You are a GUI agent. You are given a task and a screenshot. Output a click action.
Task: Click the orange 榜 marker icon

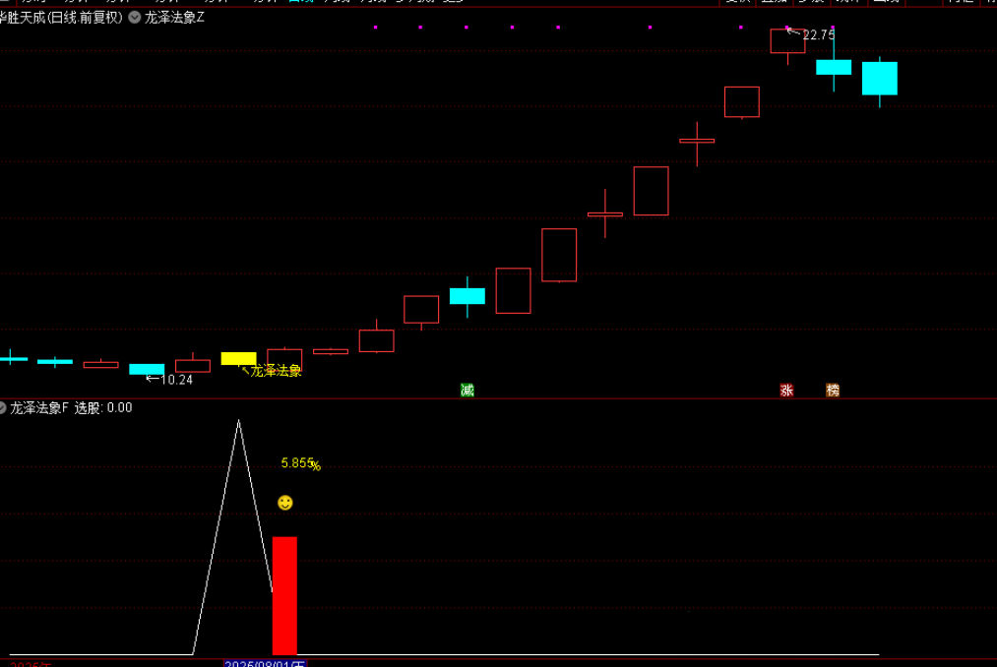[833, 391]
